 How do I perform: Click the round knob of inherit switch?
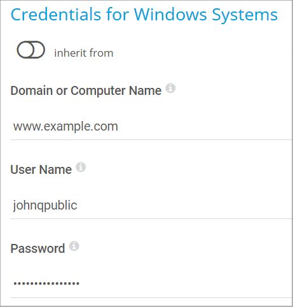pyautogui.click(x=25, y=50)
